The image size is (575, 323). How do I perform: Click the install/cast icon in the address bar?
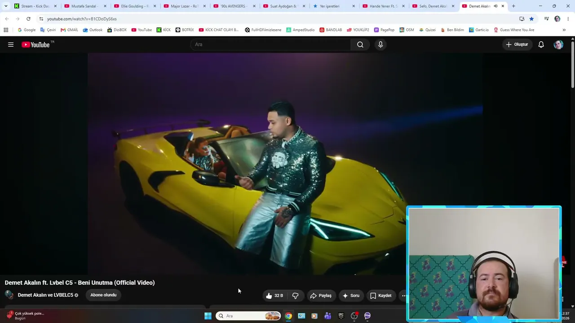click(522, 19)
